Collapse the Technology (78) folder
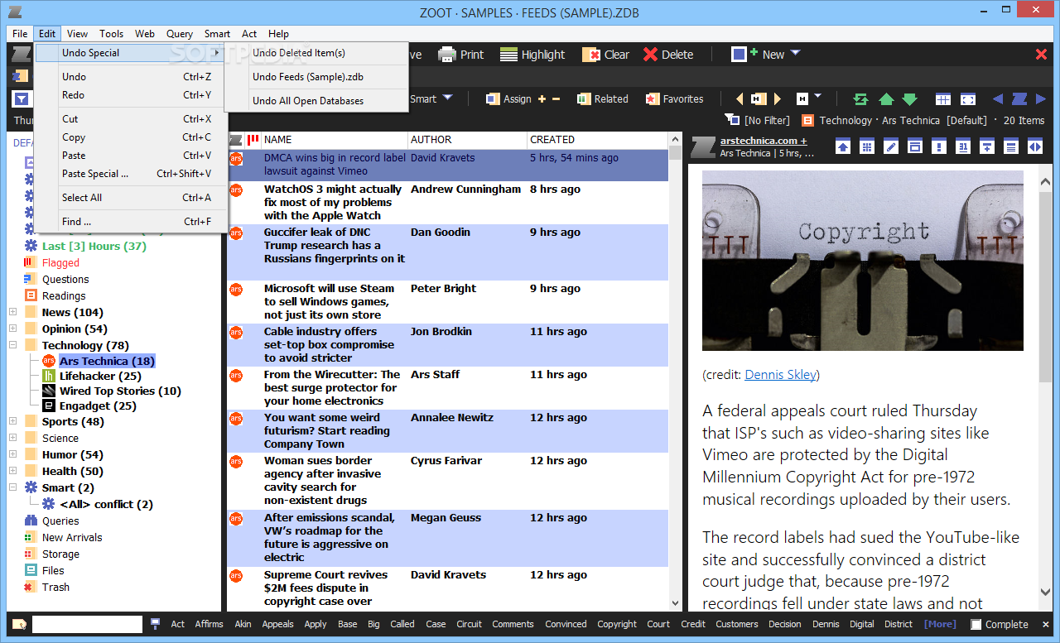The height and width of the screenshot is (643, 1060). click(12, 345)
